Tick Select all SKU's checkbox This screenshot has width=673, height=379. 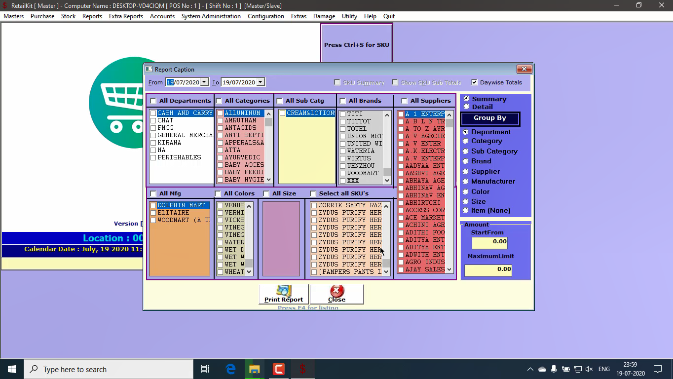click(x=313, y=194)
